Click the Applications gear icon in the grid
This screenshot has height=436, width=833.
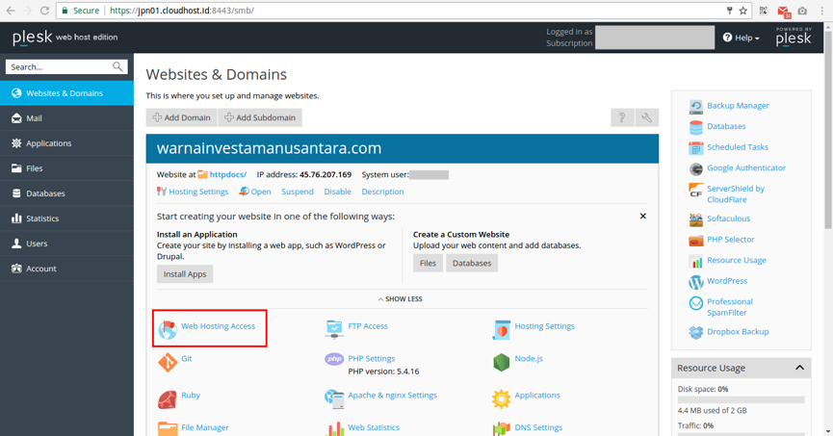coord(501,398)
